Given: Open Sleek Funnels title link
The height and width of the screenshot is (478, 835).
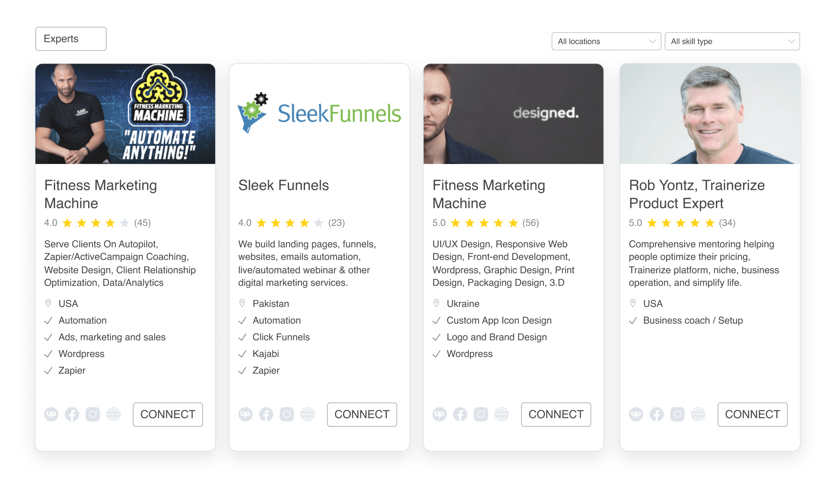Looking at the screenshot, I should point(283,185).
